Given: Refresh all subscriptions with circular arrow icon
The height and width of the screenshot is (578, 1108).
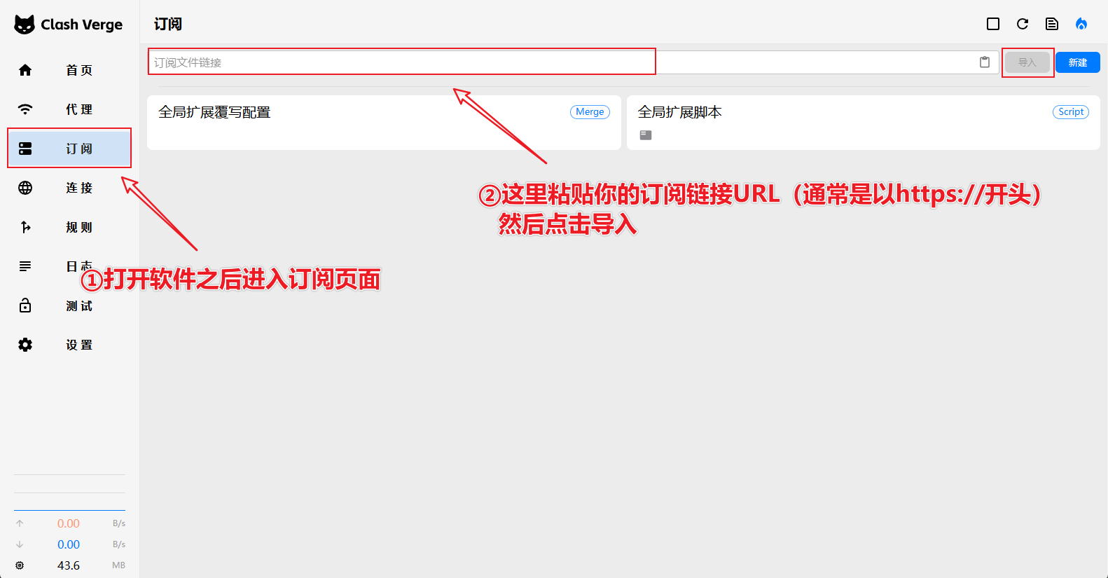Looking at the screenshot, I should point(1023,24).
